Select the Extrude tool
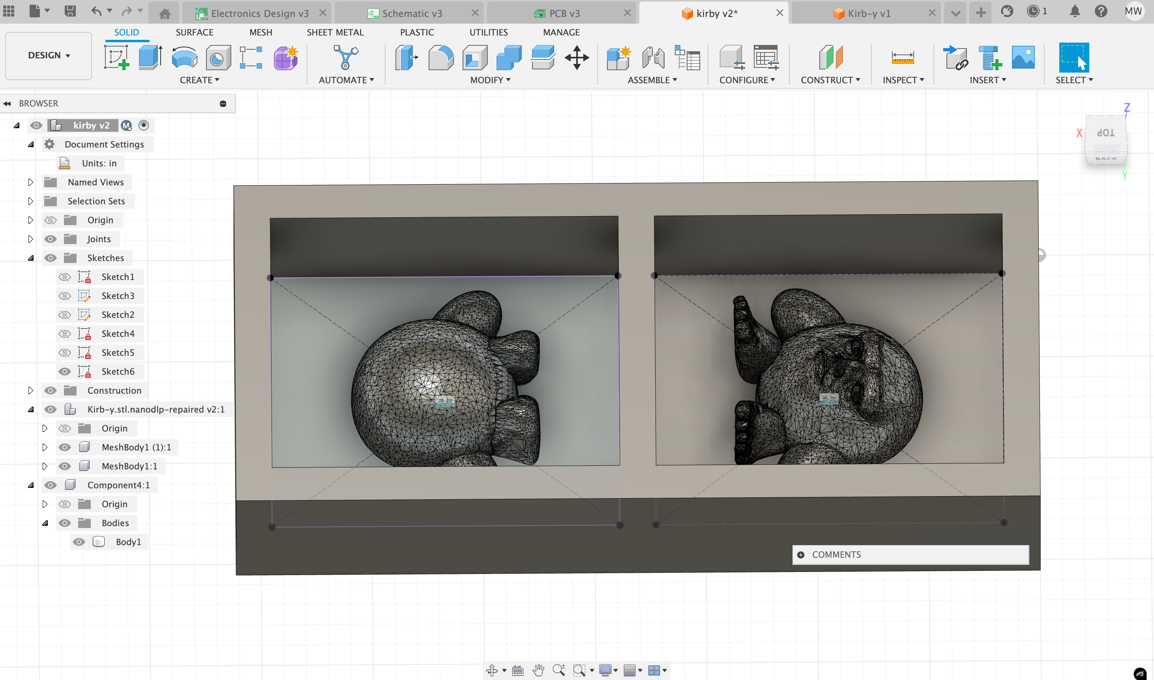Viewport: 1154px width, 680px height. pos(150,58)
